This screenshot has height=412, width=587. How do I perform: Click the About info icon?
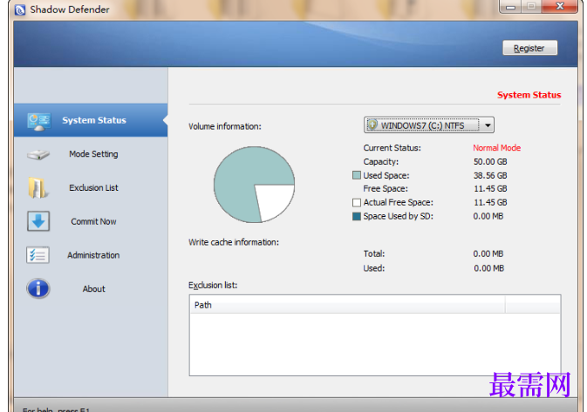pyautogui.click(x=38, y=288)
